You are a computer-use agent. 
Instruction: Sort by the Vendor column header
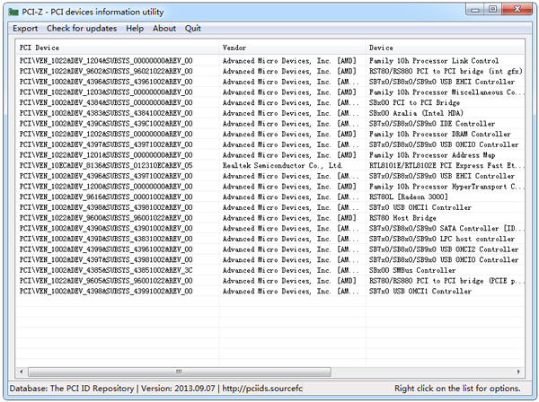click(292, 48)
